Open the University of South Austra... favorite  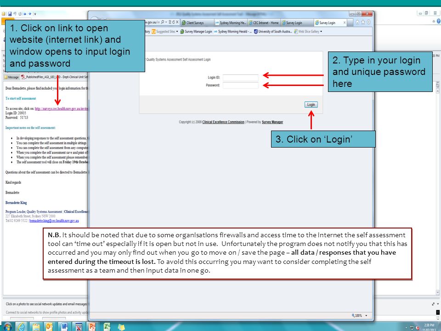273,32
